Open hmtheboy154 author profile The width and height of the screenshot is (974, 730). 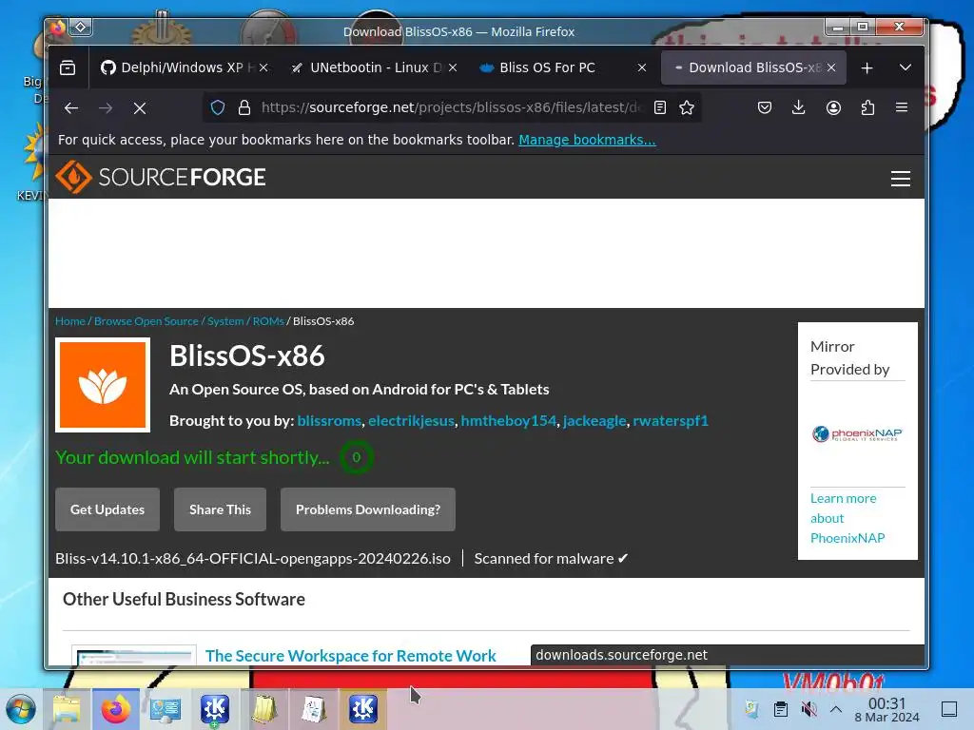(x=509, y=421)
